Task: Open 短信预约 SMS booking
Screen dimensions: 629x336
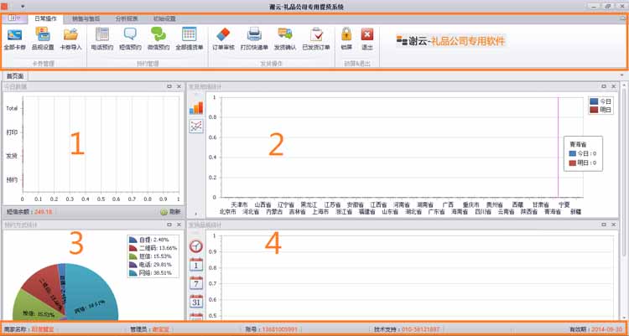Action: pos(130,39)
